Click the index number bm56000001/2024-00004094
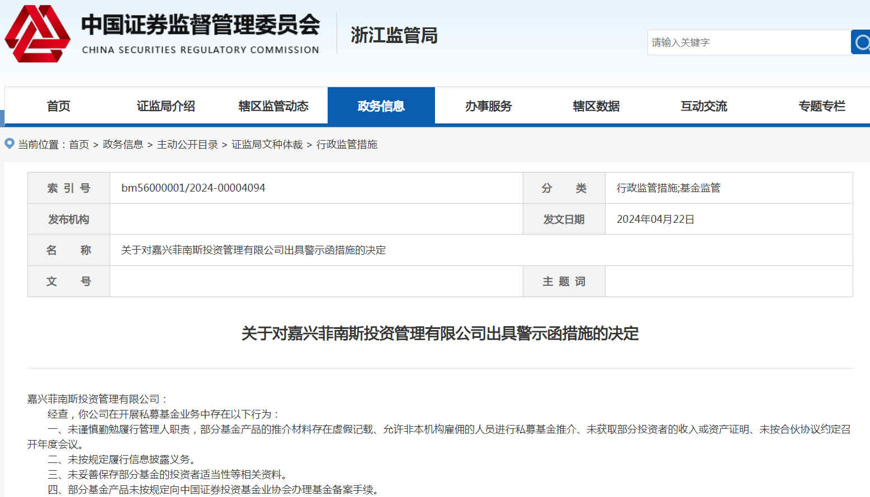This screenshot has height=497, width=870. (x=193, y=188)
